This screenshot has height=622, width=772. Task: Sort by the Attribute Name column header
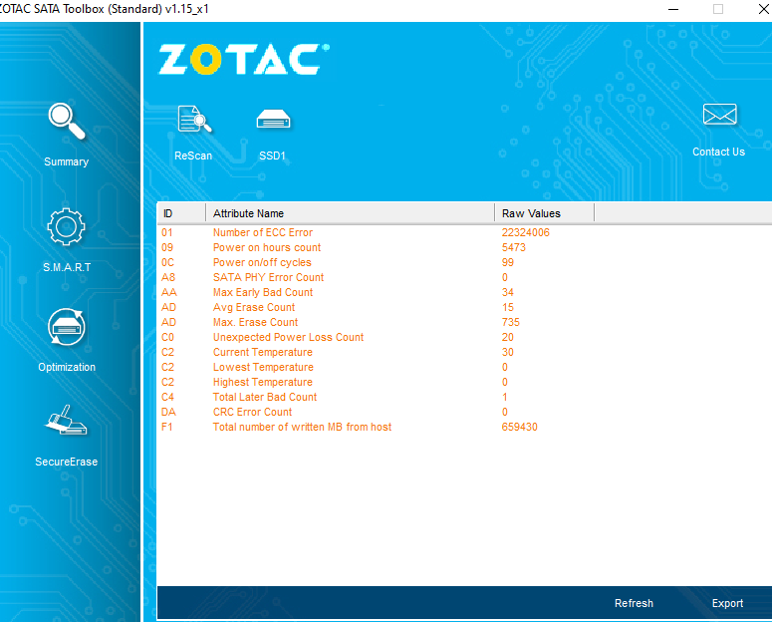pos(350,213)
